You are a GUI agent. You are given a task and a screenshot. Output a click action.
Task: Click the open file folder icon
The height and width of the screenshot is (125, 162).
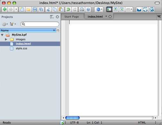28,9
